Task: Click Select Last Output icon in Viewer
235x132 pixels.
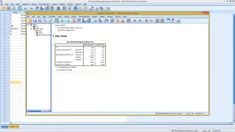Action: coord(106,21)
